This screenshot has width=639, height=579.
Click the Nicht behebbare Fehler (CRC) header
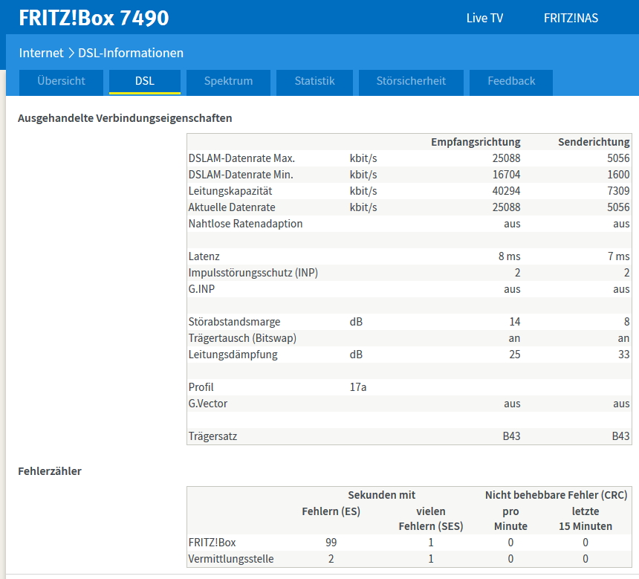[x=556, y=495]
